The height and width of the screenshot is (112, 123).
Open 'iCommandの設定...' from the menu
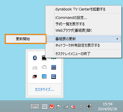83,18
